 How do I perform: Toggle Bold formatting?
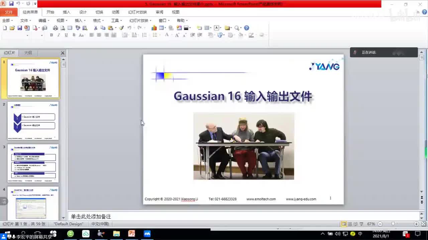51,35
